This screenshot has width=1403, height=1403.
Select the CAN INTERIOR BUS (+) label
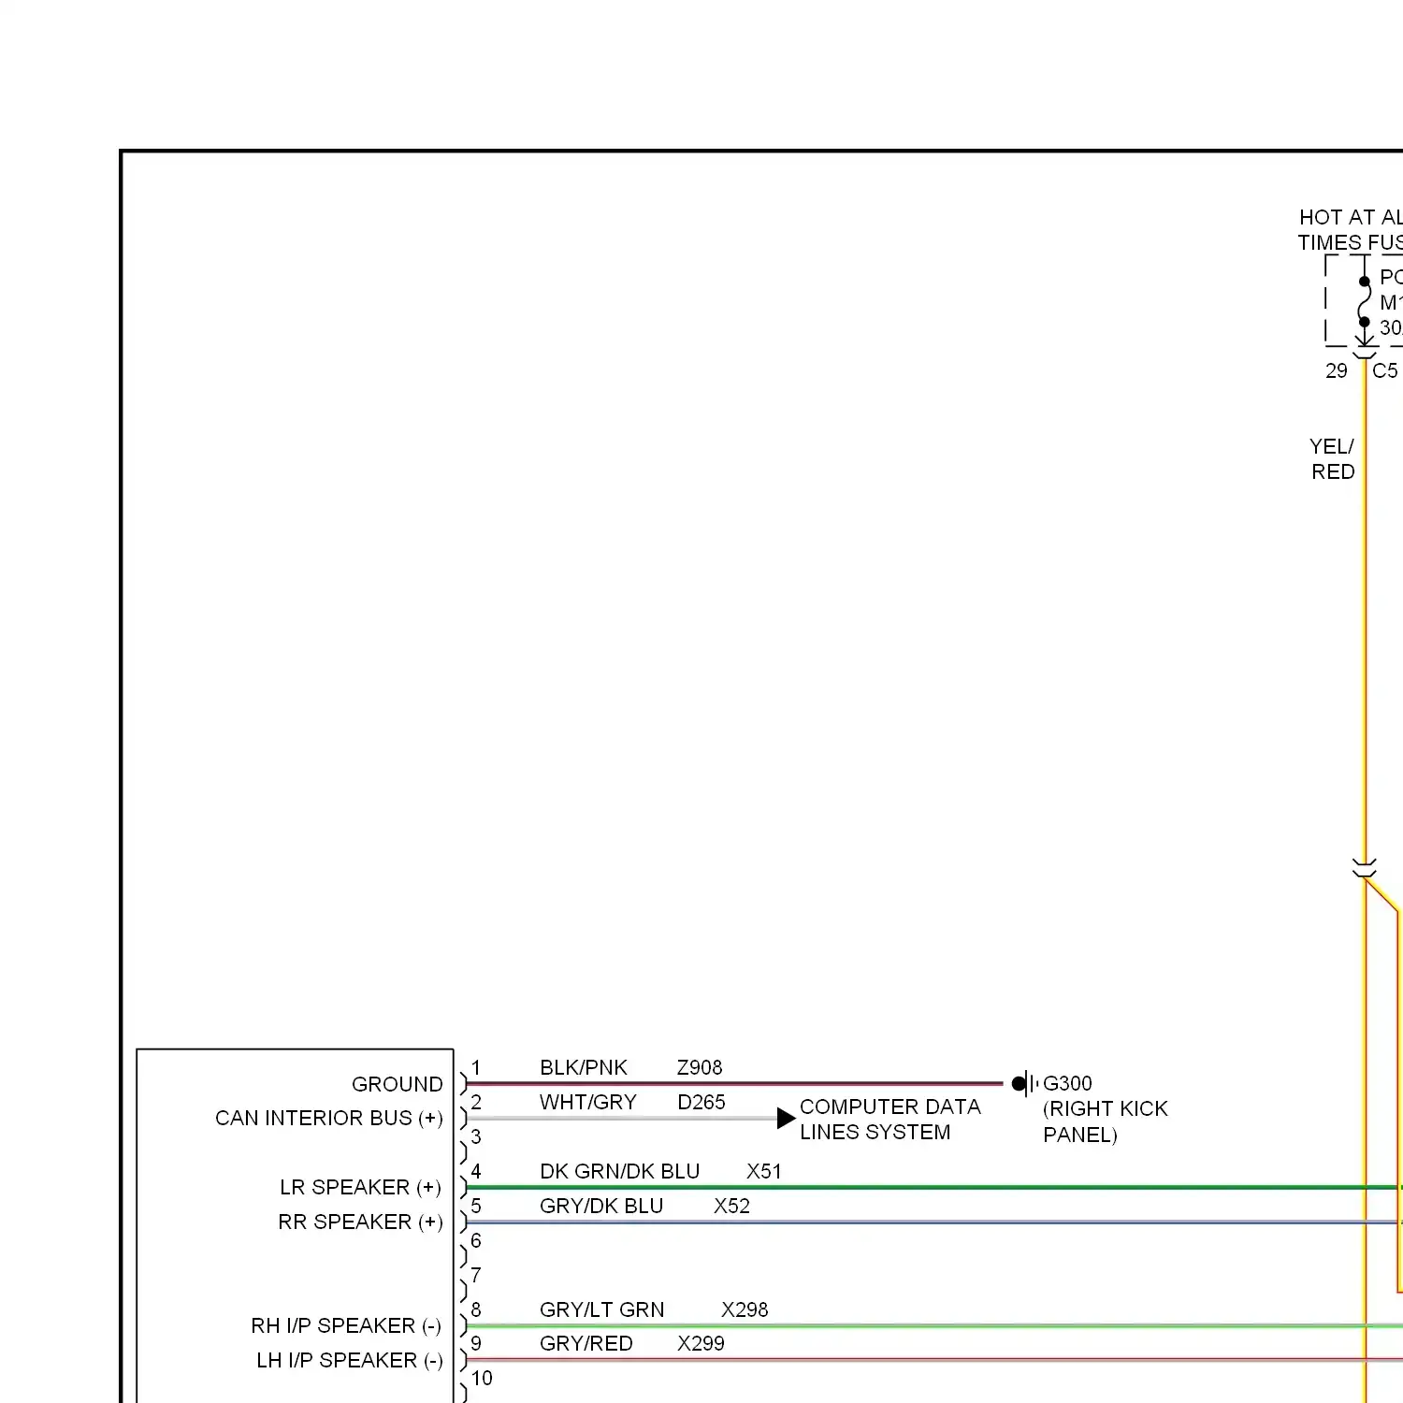click(x=328, y=1118)
